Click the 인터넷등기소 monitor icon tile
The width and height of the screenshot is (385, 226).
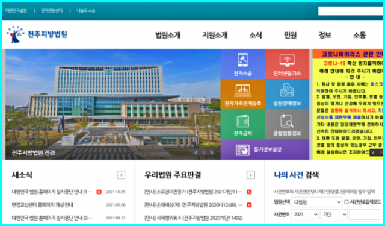pos(287,64)
